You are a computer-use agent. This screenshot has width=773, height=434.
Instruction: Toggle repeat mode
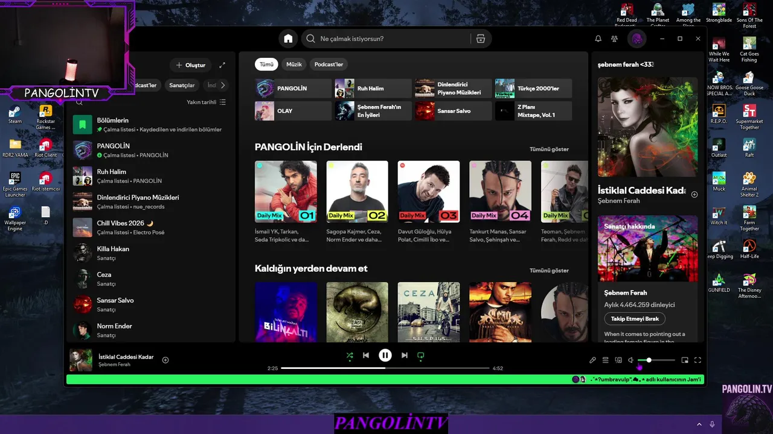(421, 356)
